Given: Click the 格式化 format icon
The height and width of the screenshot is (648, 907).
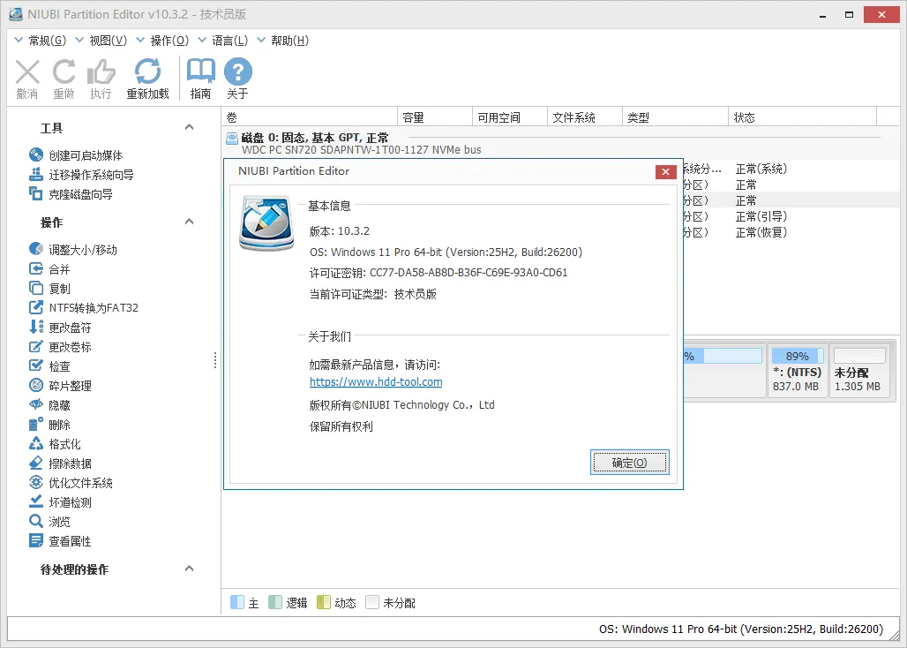Looking at the screenshot, I should tap(36, 444).
